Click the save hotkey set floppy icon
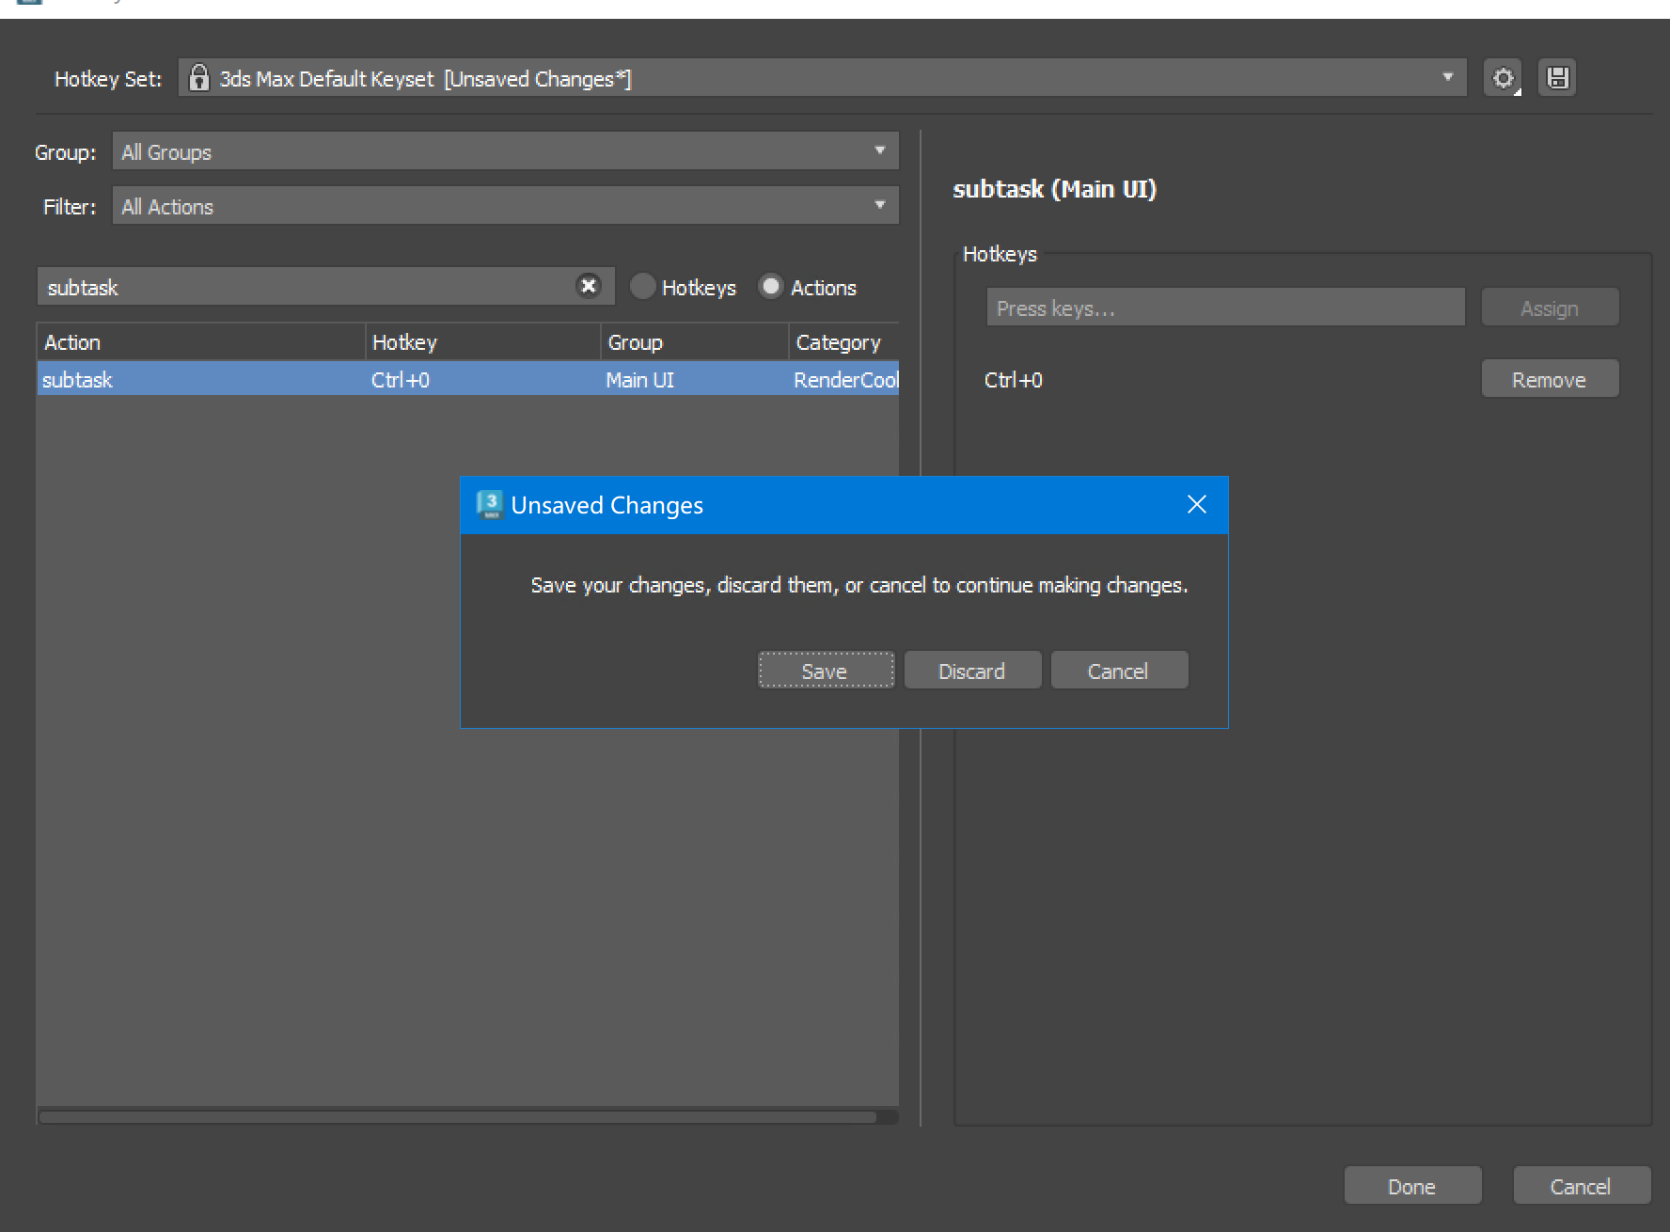The width and height of the screenshot is (1670, 1232). pos(1557,78)
